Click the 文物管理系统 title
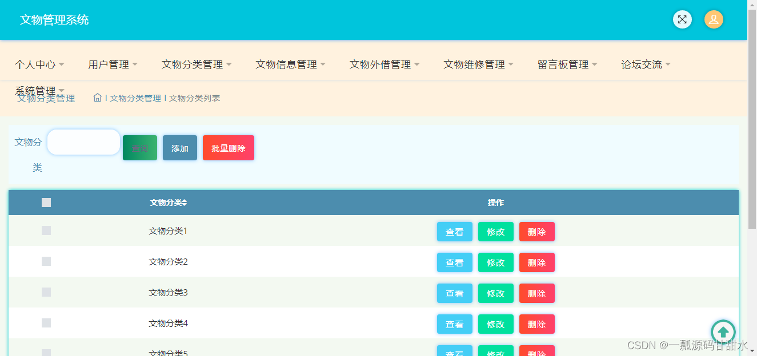Screen dimensions: 757x356 [54, 20]
